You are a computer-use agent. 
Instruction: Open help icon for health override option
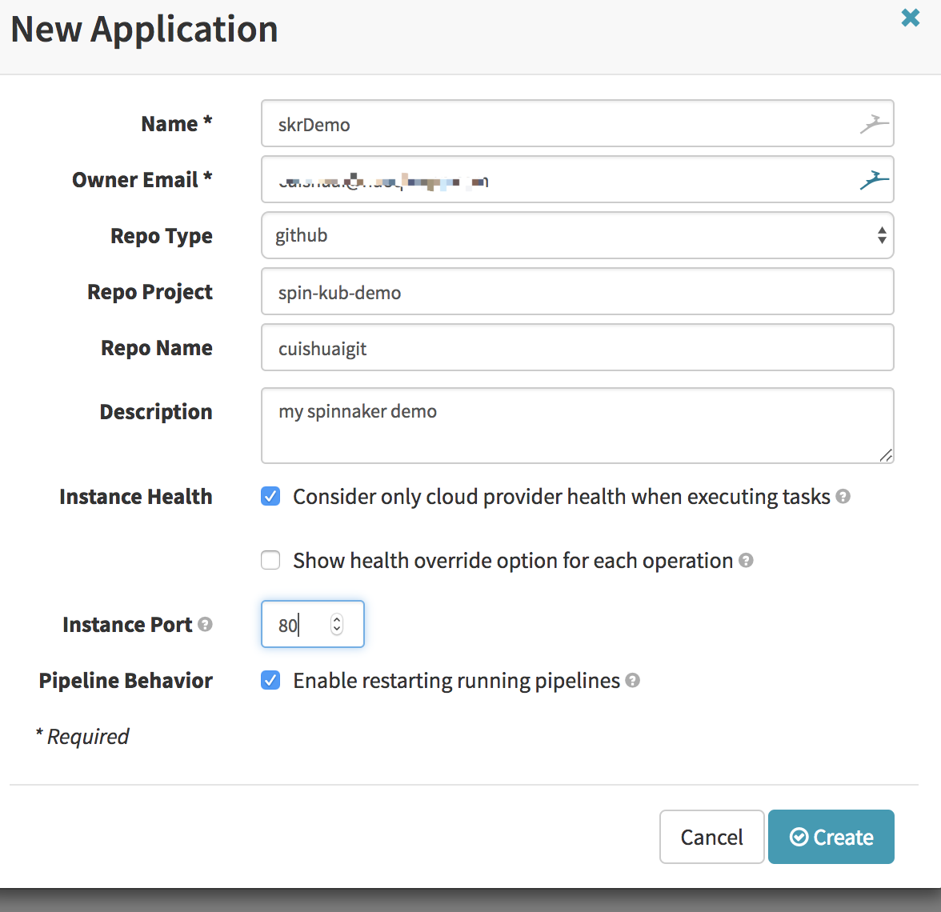click(x=746, y=561)
